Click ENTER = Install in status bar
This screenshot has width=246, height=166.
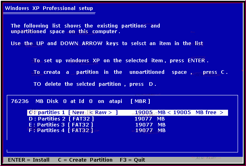(29, 160)
